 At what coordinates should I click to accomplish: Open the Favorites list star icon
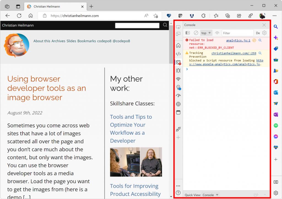click(x=216, y=16)
